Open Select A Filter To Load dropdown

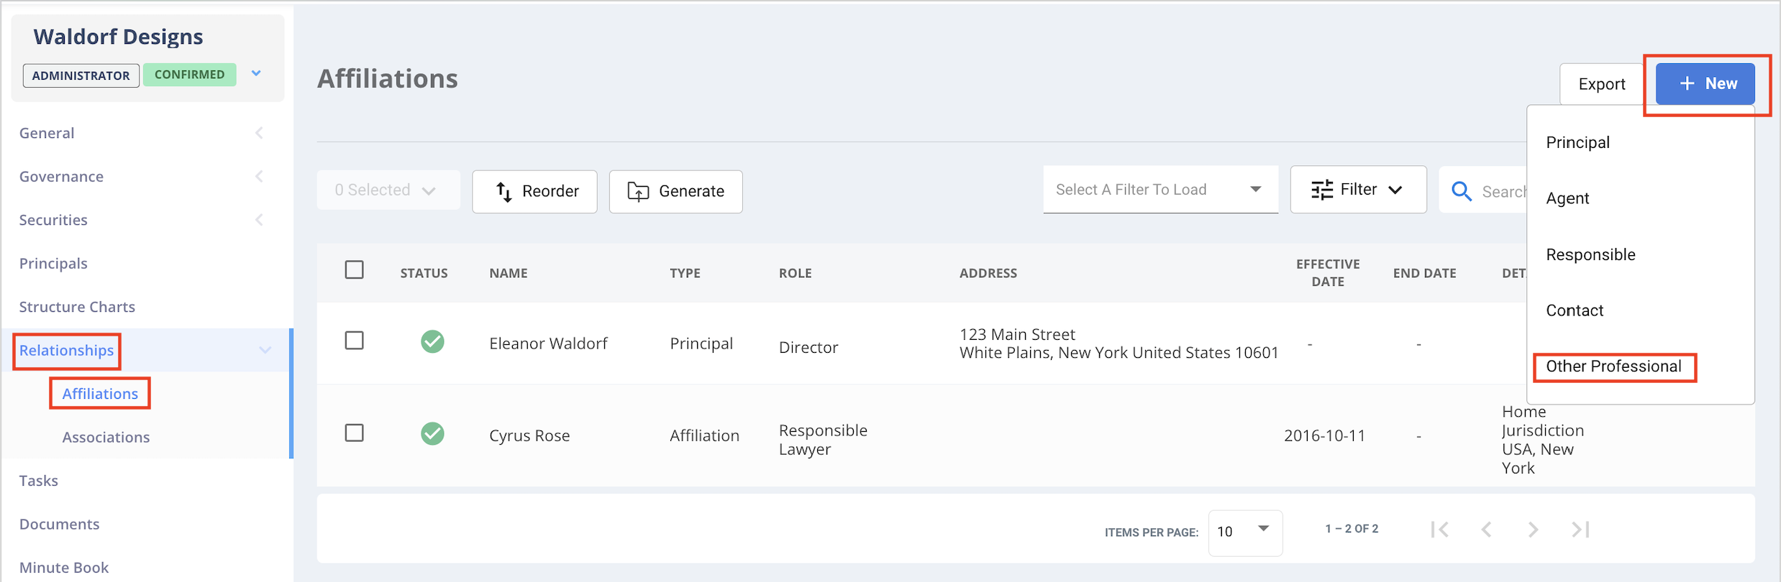1160,190
